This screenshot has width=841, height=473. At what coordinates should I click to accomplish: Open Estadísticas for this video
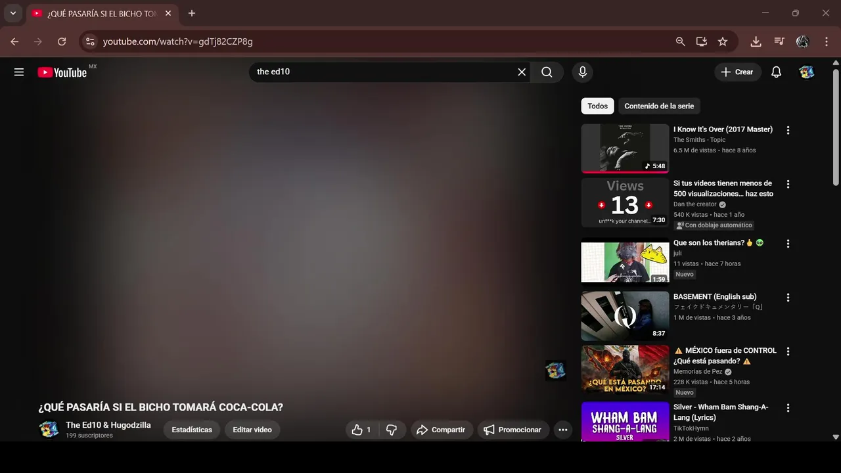[192, 430]
